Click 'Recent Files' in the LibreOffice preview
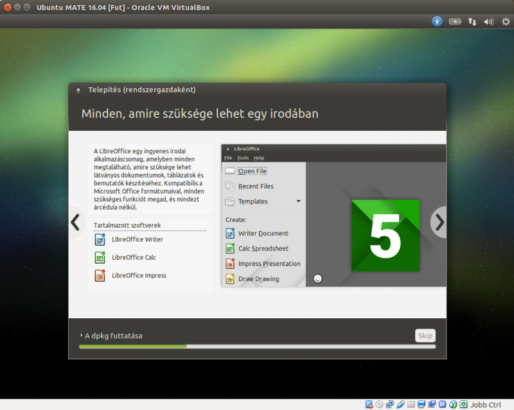The height and width of the screenshot is (410, 514). click(256, 186)
